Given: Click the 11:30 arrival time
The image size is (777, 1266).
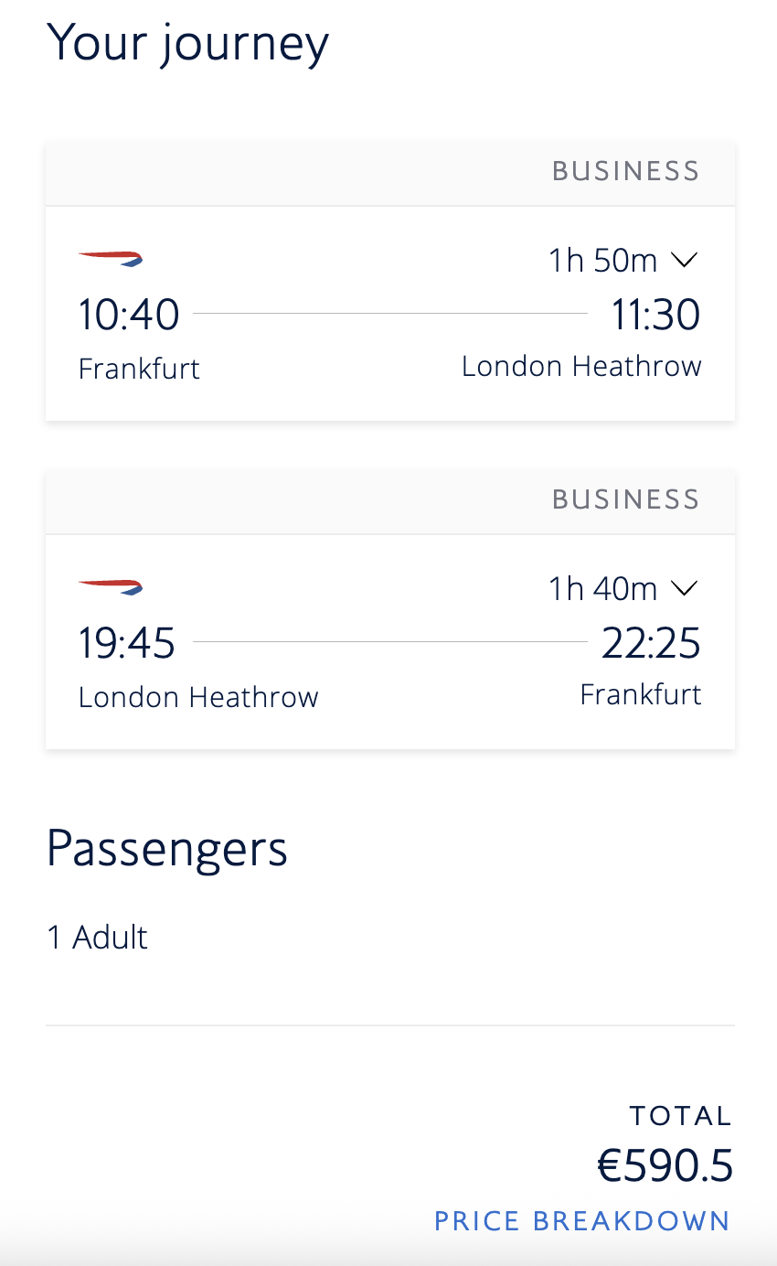Looking at the screenshot, I should (x=655, y=315).
